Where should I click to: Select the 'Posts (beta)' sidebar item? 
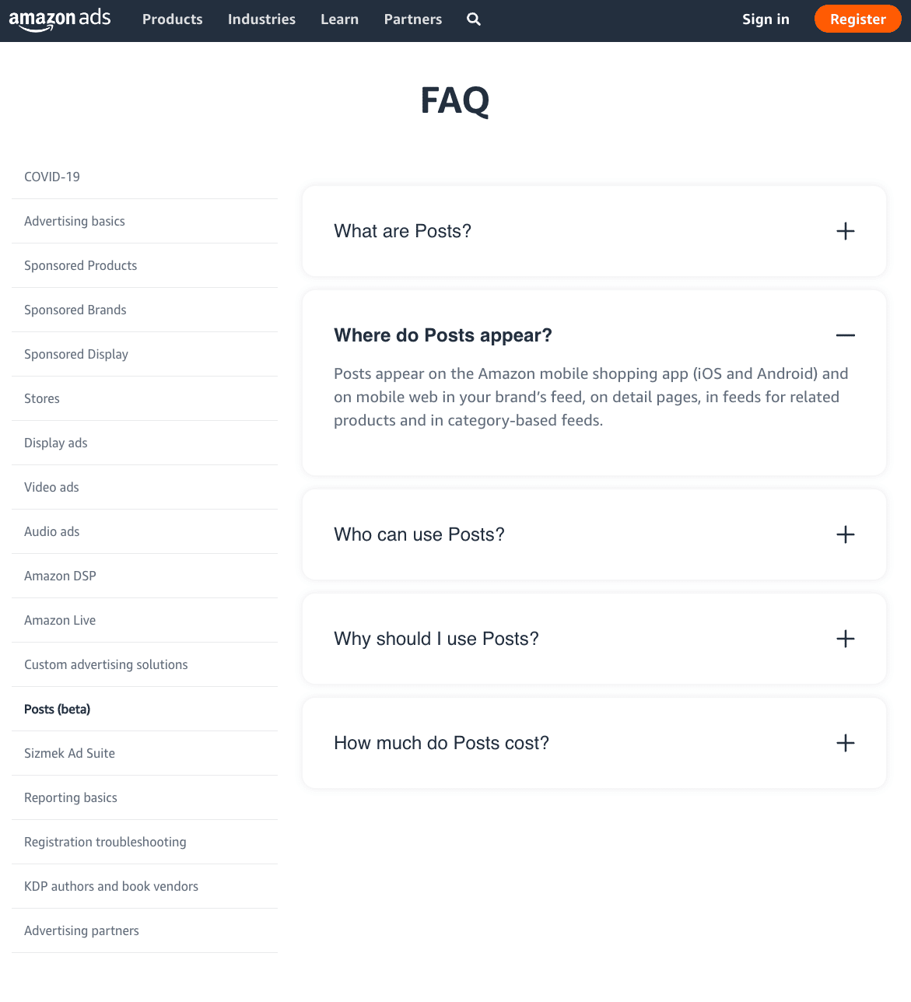(57, 709)
